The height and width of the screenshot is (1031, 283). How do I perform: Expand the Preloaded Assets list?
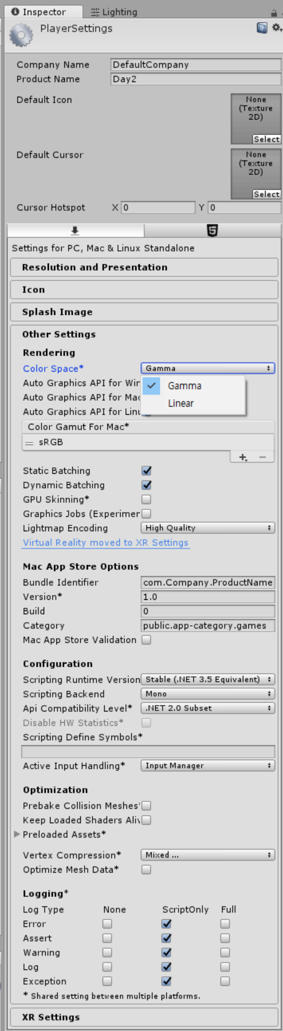17,834
